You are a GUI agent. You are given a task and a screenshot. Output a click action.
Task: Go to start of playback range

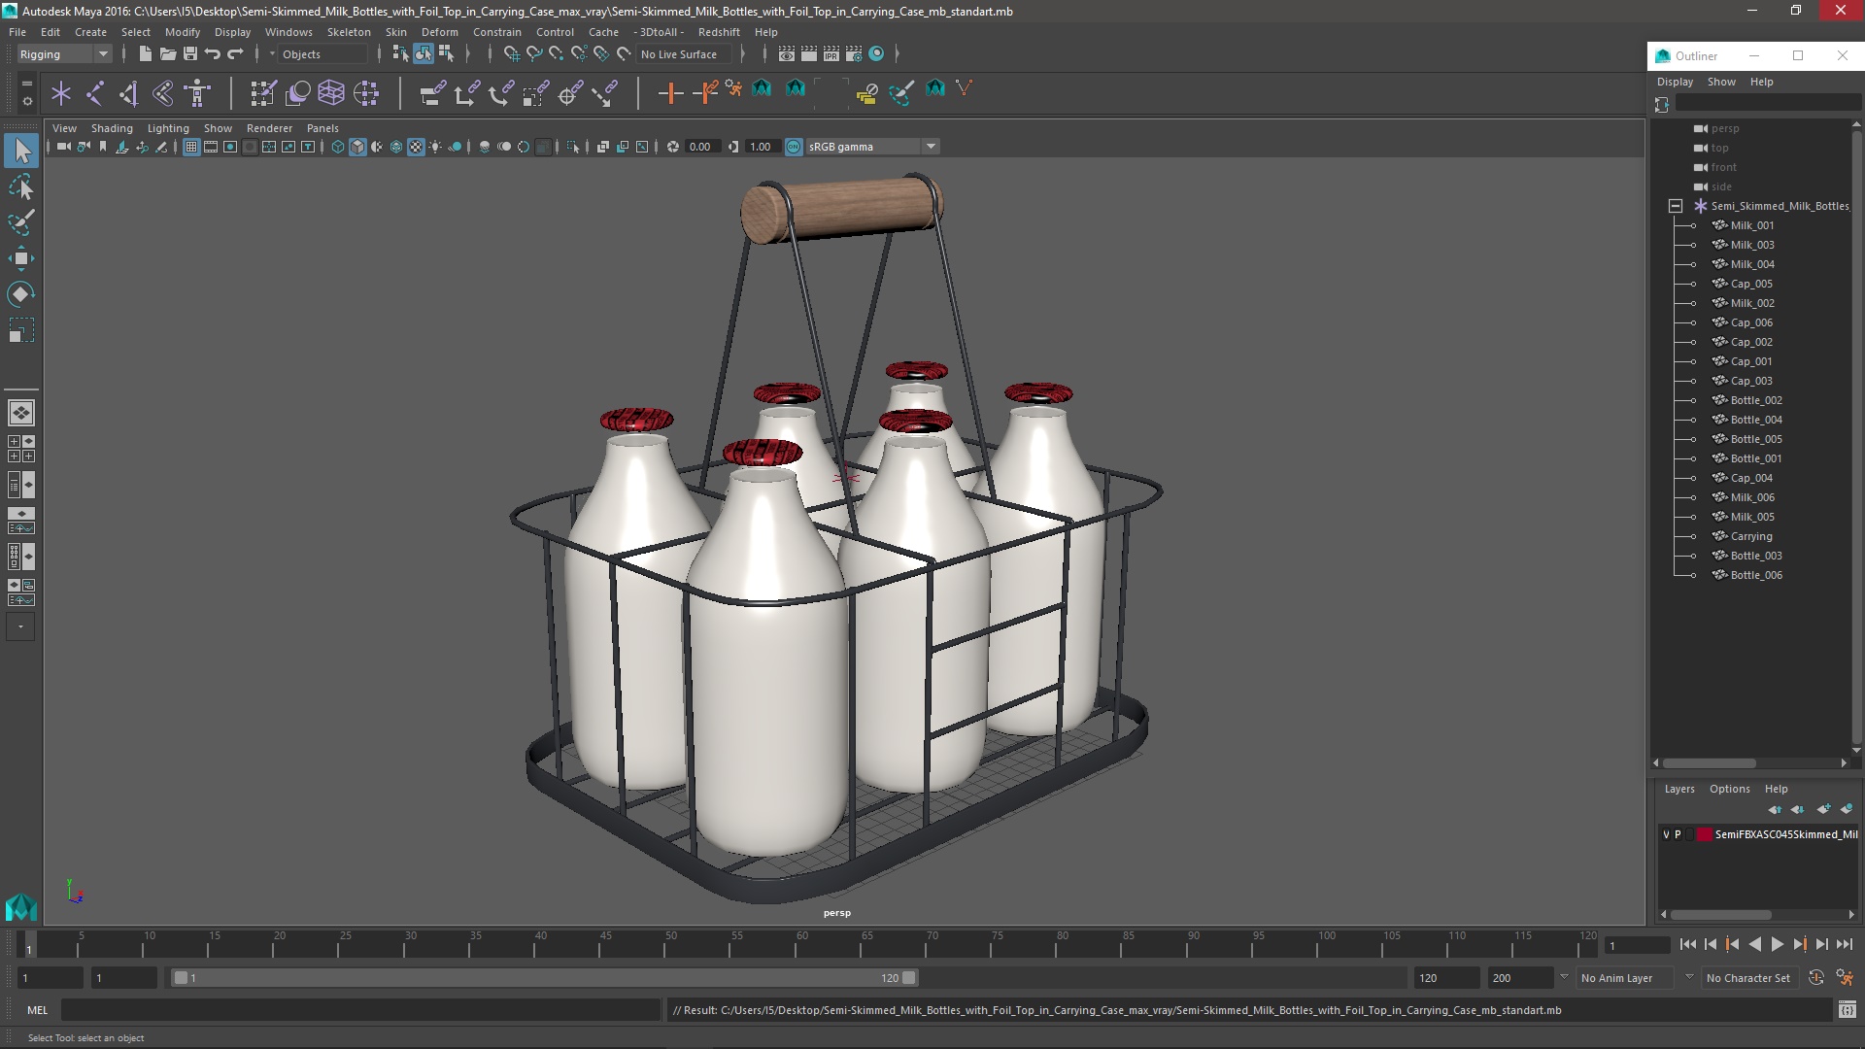click(1687, 944)
